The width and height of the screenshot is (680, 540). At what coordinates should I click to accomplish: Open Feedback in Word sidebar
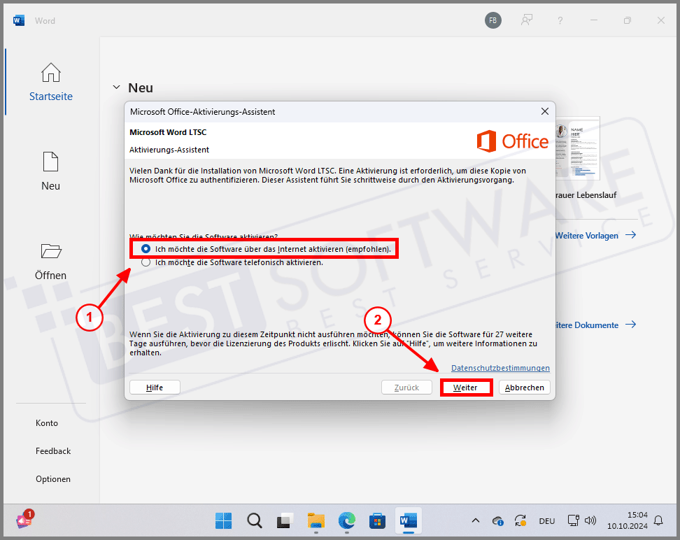pos(53,451)
